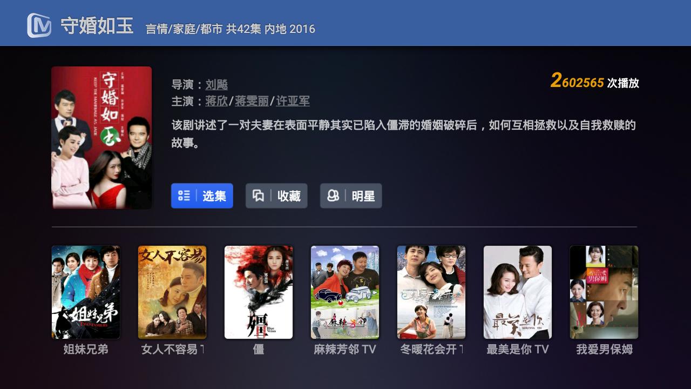Screen dimensions: 691x389
Task: Select the 守婚如玉 main poster image
Action: tap(101, 138)
